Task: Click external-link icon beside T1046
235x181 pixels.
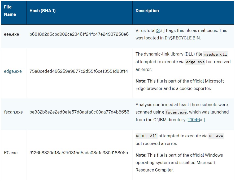Action: coord(201,120)
